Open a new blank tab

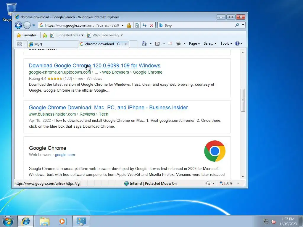133,44
